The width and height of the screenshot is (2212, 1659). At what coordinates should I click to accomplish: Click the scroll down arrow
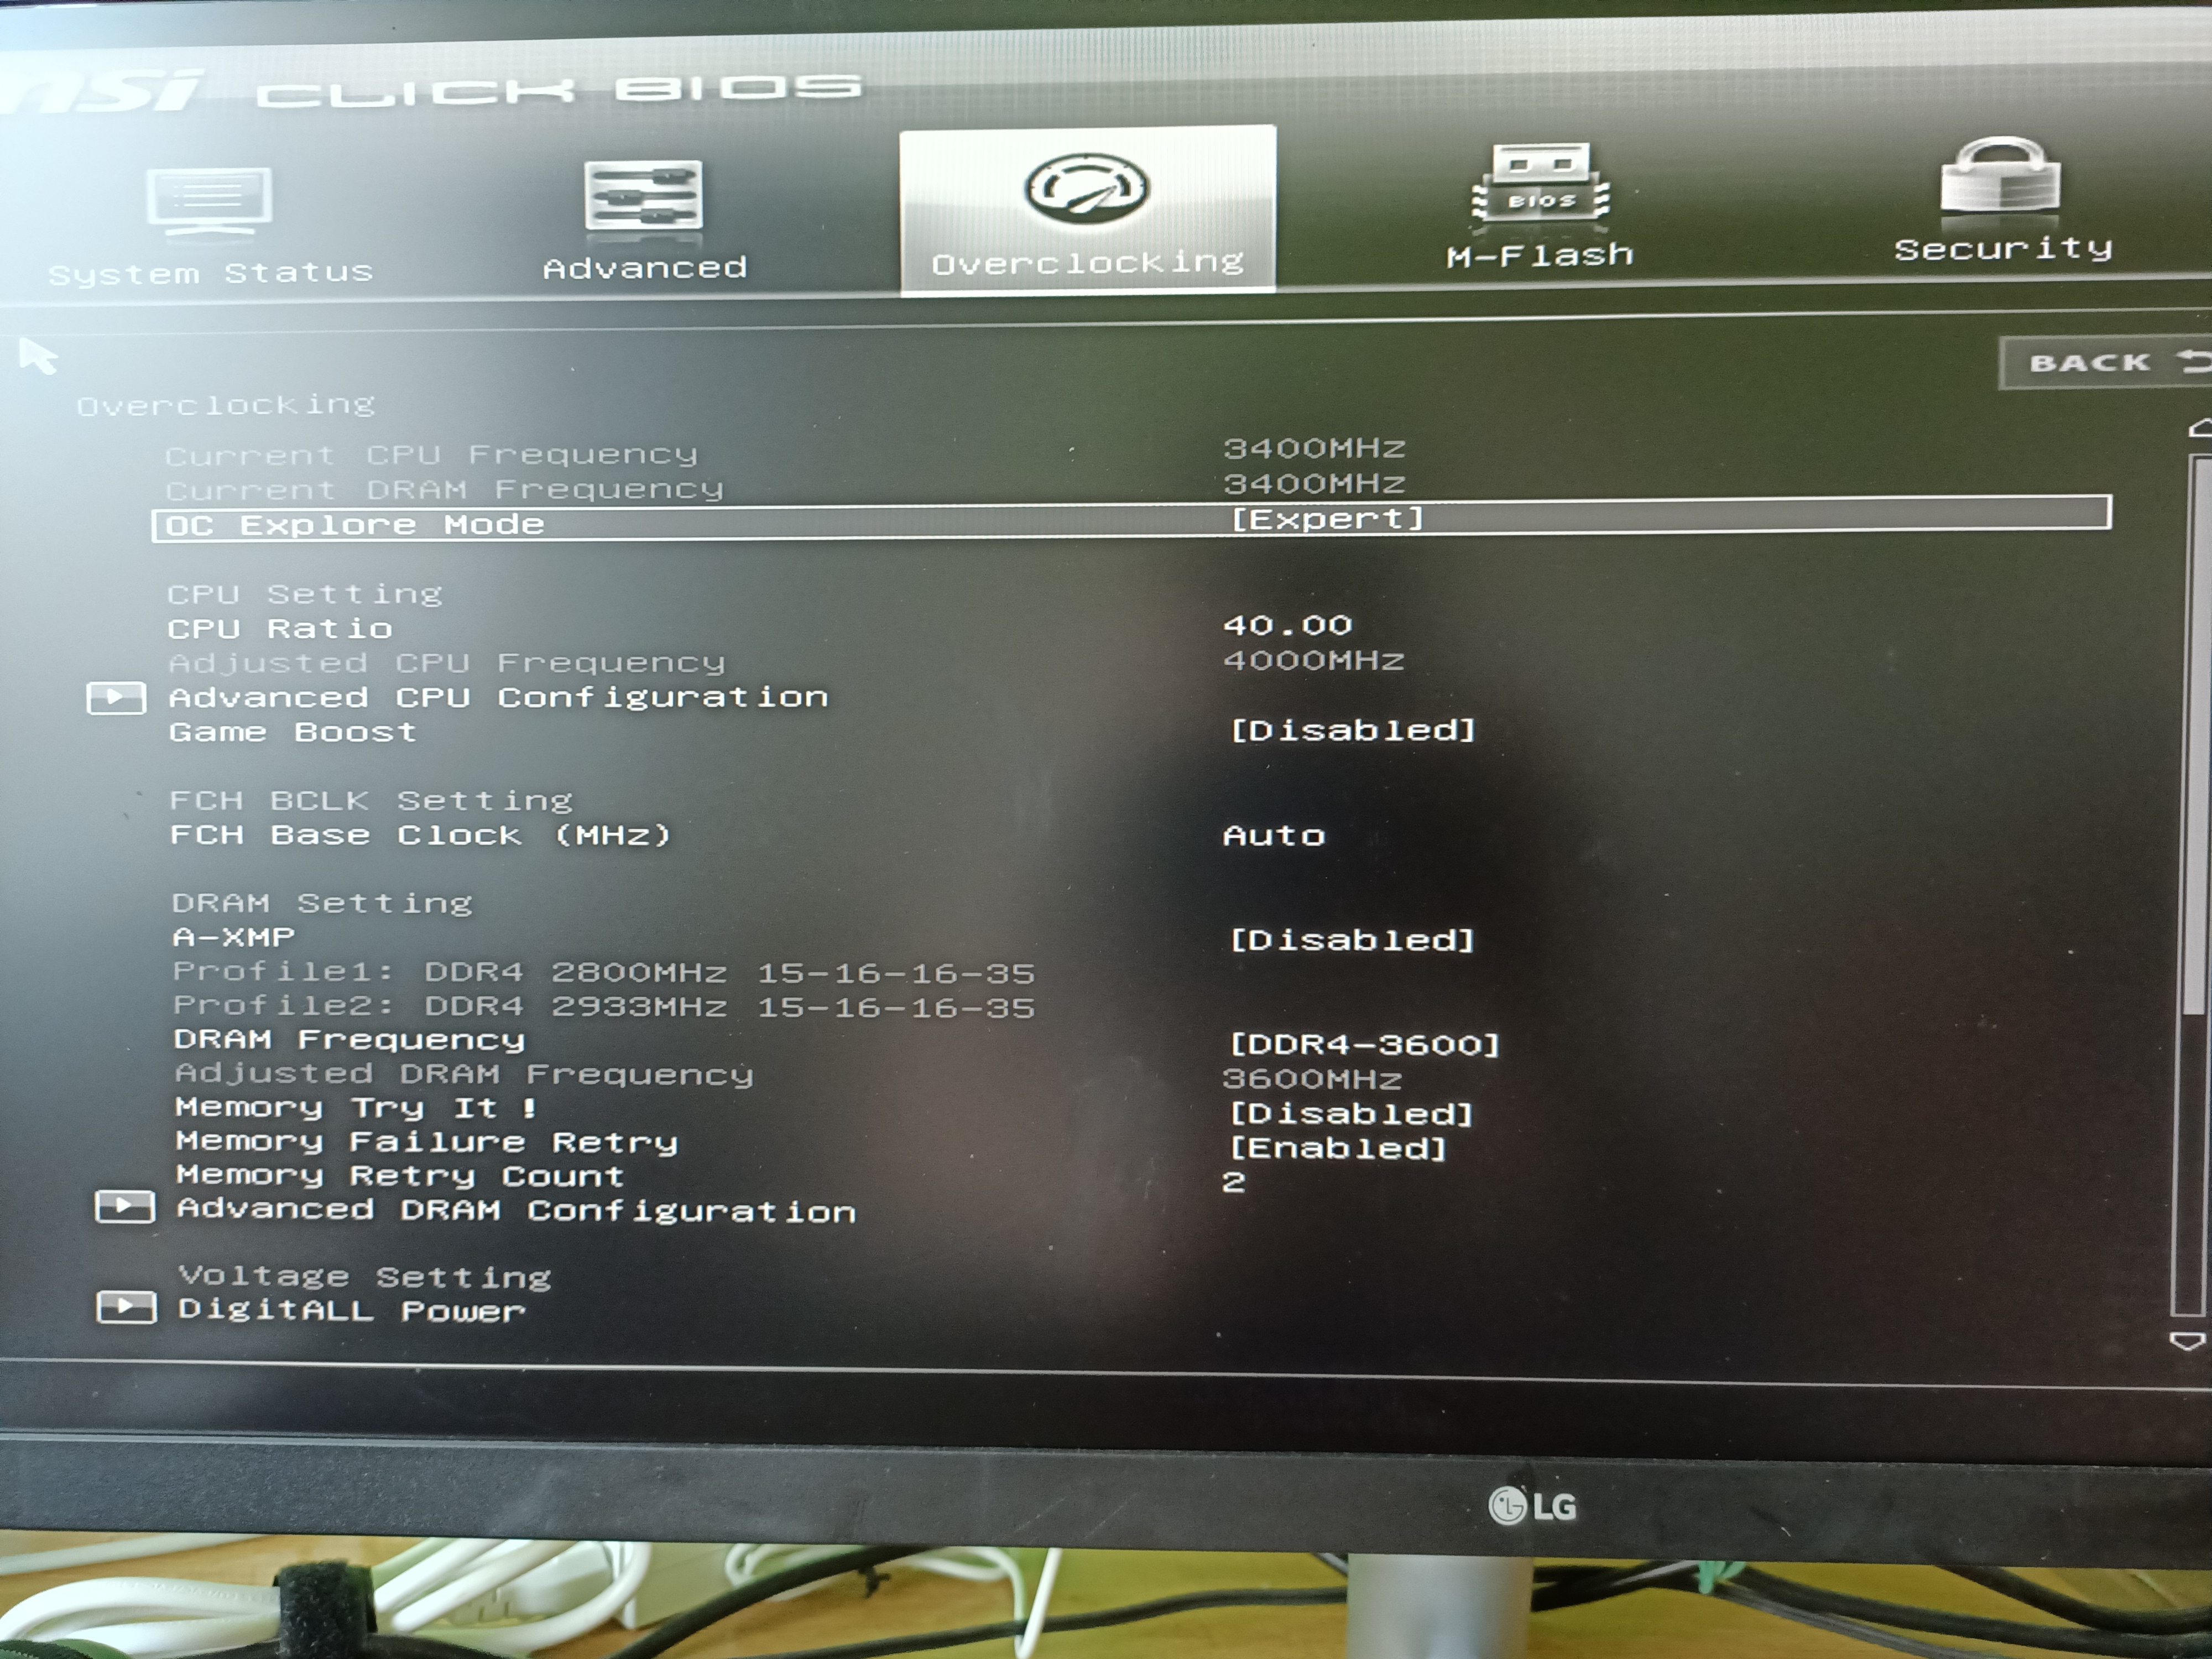pos(2187,1341)
